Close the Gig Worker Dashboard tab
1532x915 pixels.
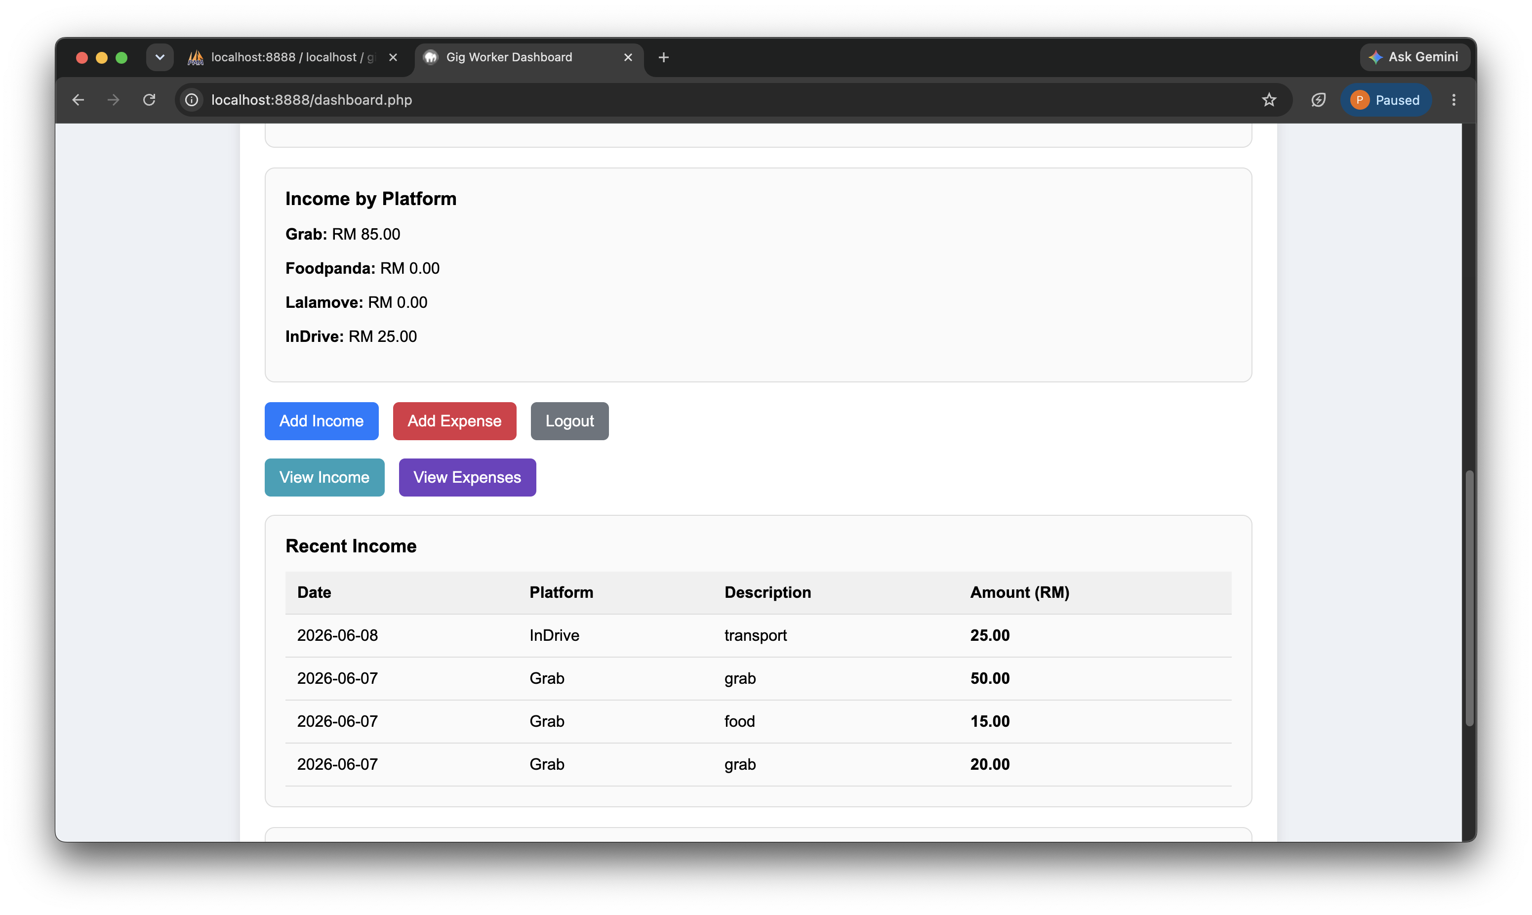click(628, 57)
